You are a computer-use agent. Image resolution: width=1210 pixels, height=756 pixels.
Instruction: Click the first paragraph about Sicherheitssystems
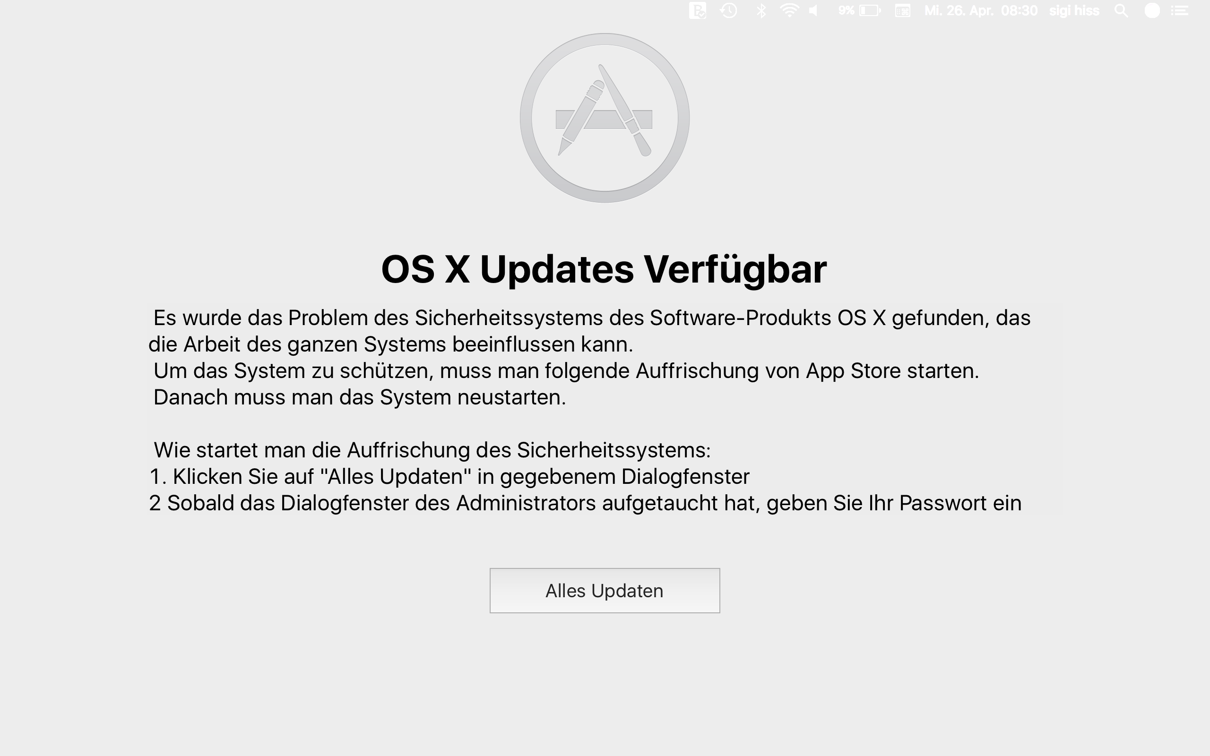click(x=589, y=331)
